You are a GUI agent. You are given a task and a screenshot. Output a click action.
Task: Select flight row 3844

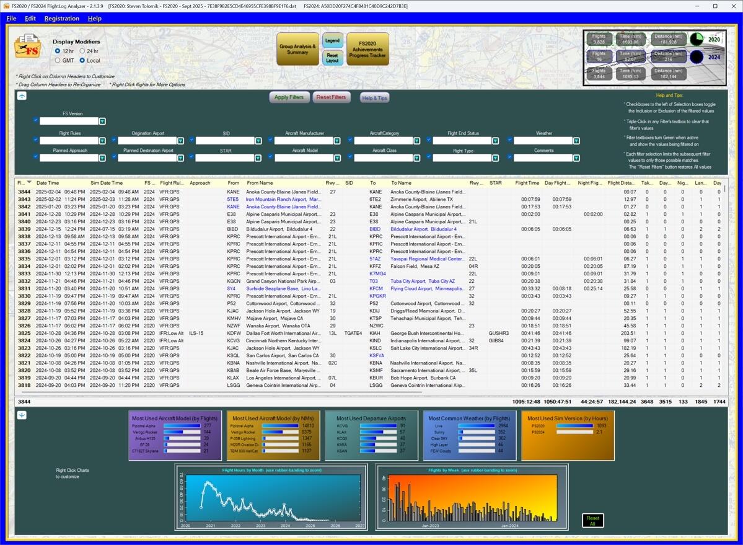pyautogui.click(x=369, y=192)
